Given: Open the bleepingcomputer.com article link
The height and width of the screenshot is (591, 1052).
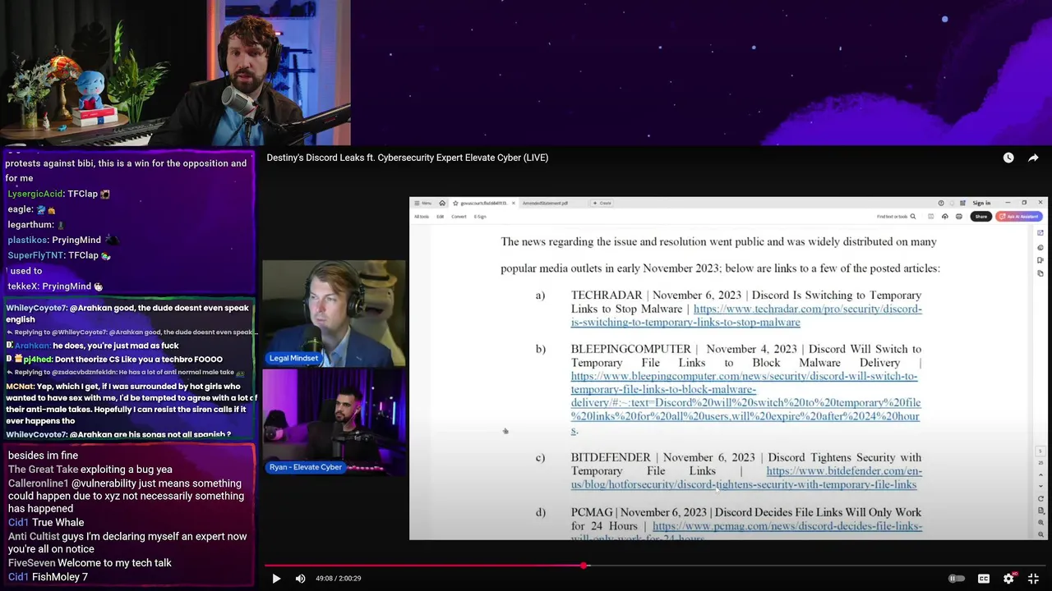Looking at the screenshot, I should pyautogui.click(x=746, y=403).
